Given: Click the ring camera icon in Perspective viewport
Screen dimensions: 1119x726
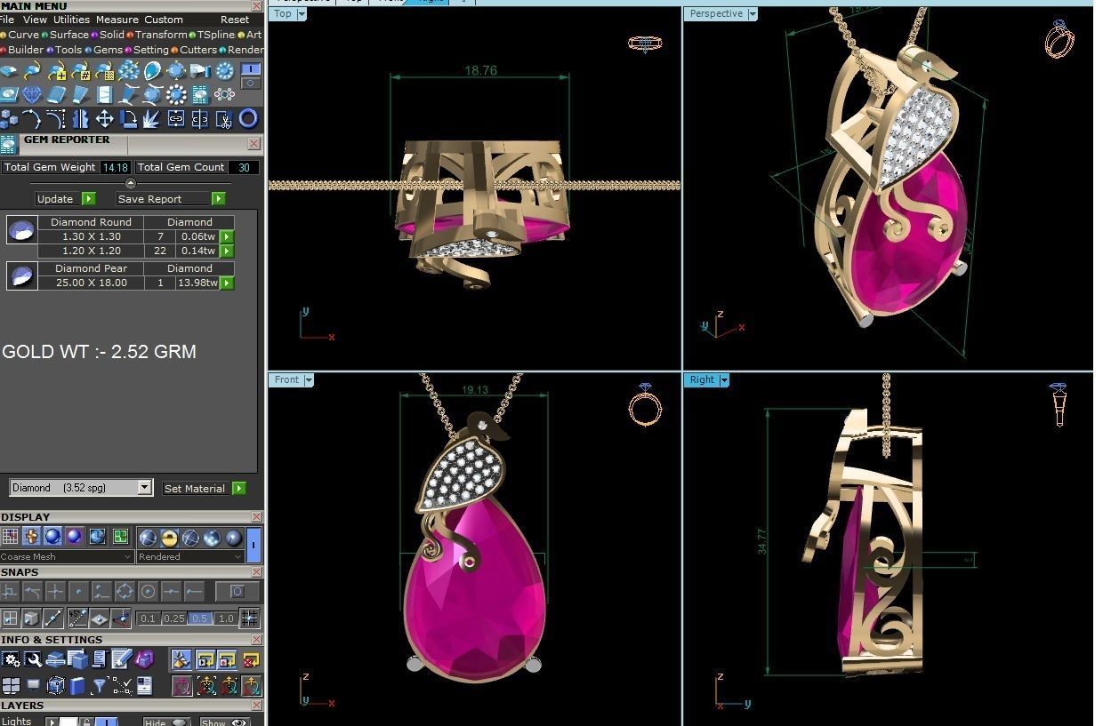Looking at the screenshot, I should click(x=1059, y=38).
